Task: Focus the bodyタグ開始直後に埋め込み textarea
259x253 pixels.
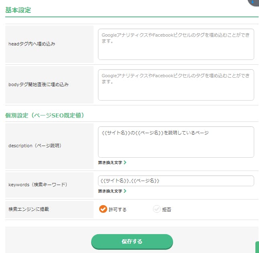Action: pos(176,85)
